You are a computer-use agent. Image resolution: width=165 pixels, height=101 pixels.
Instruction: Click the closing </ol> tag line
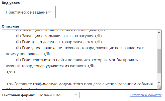(11, 72)
